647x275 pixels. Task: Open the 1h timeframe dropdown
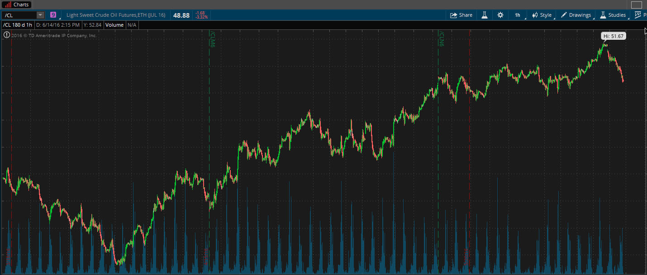pos(518,15)
